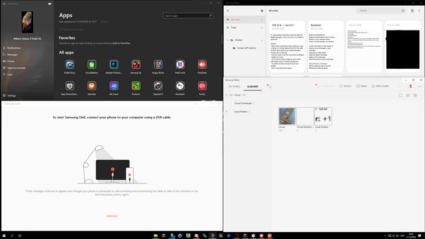Image resolution: width=425 pixels, height=239 pixels.
Task: Launch the AnyDesk app icon
Action: (202, 64)
